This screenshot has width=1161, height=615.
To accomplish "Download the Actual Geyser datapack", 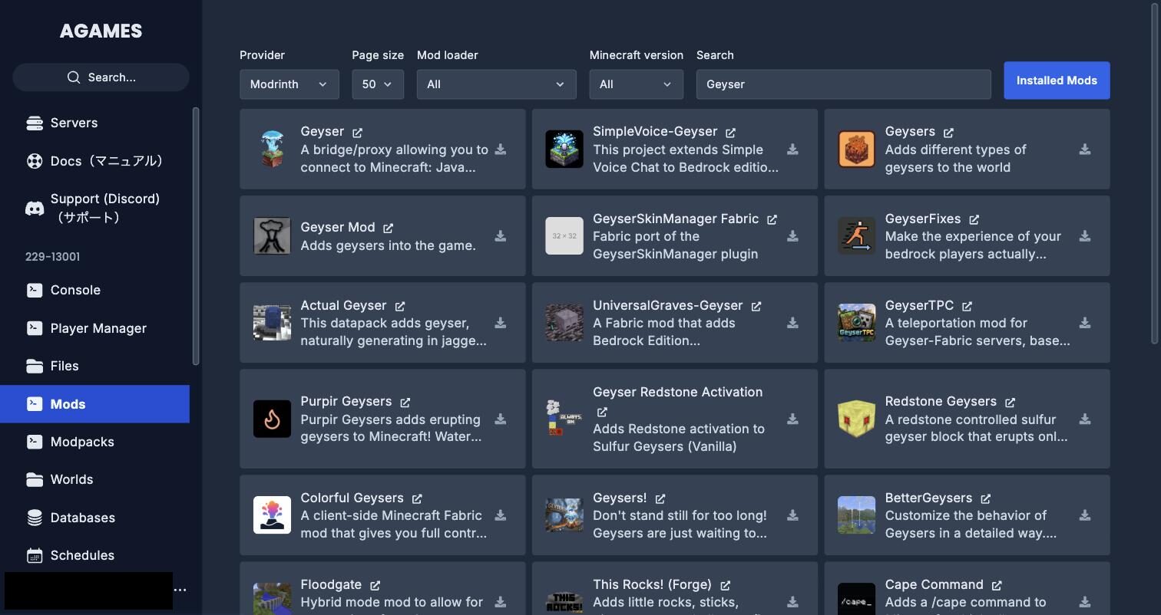I will point(501,323).
